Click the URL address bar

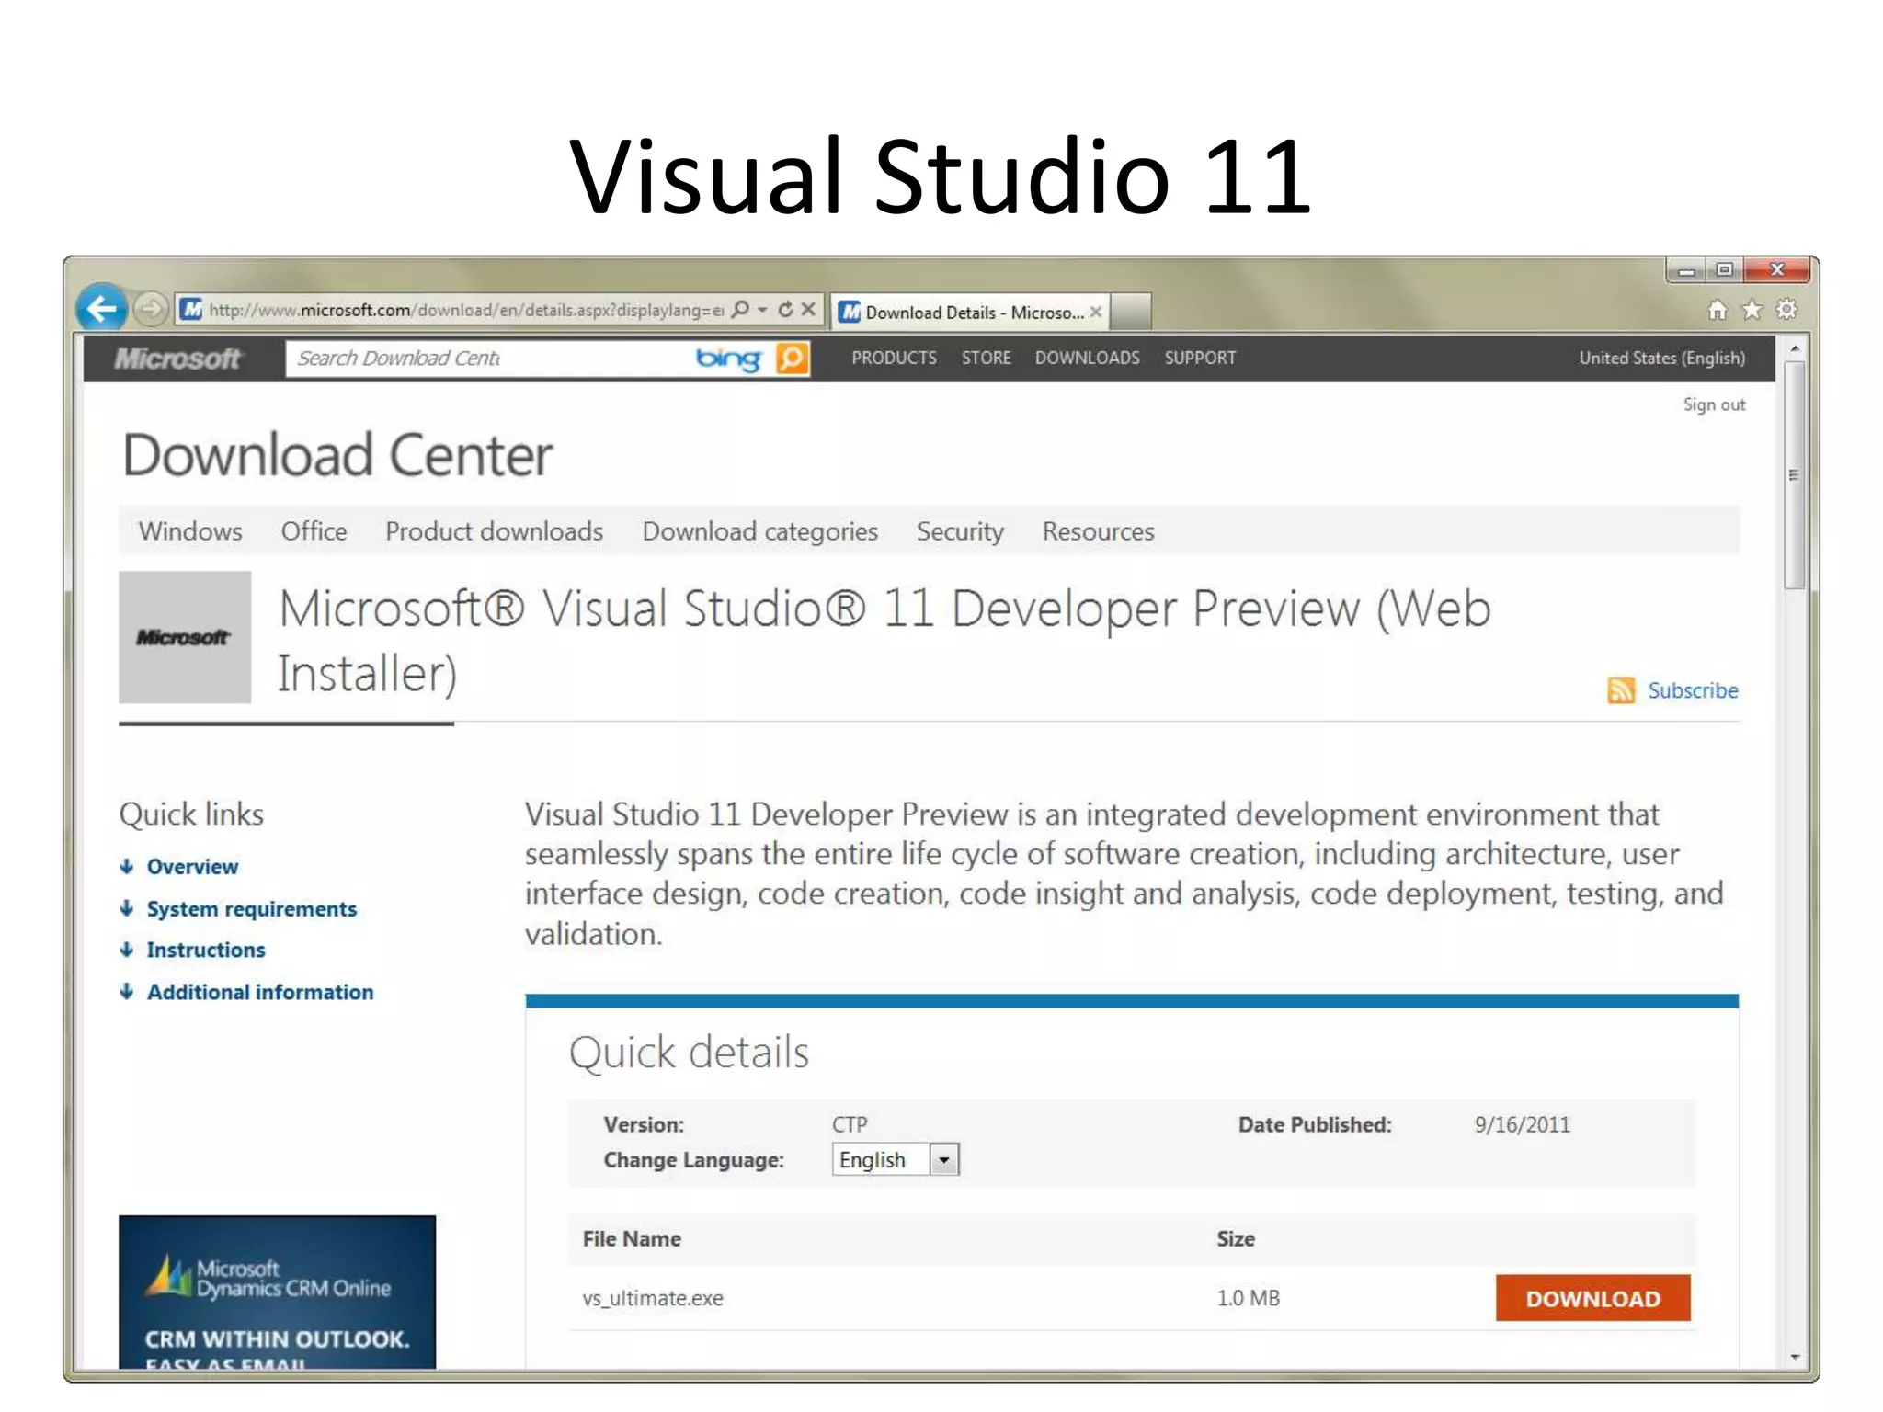click(464, 310)
